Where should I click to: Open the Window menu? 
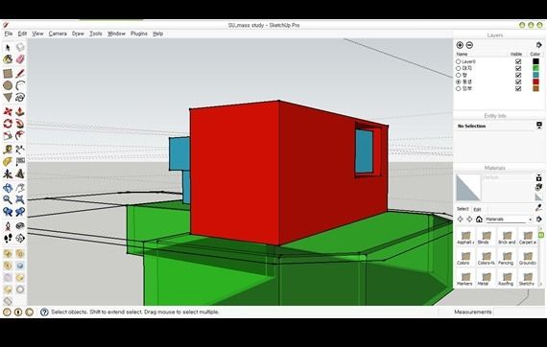[x=116, y=34]
